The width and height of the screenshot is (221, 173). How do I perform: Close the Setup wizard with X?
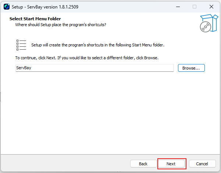[211, 7]
